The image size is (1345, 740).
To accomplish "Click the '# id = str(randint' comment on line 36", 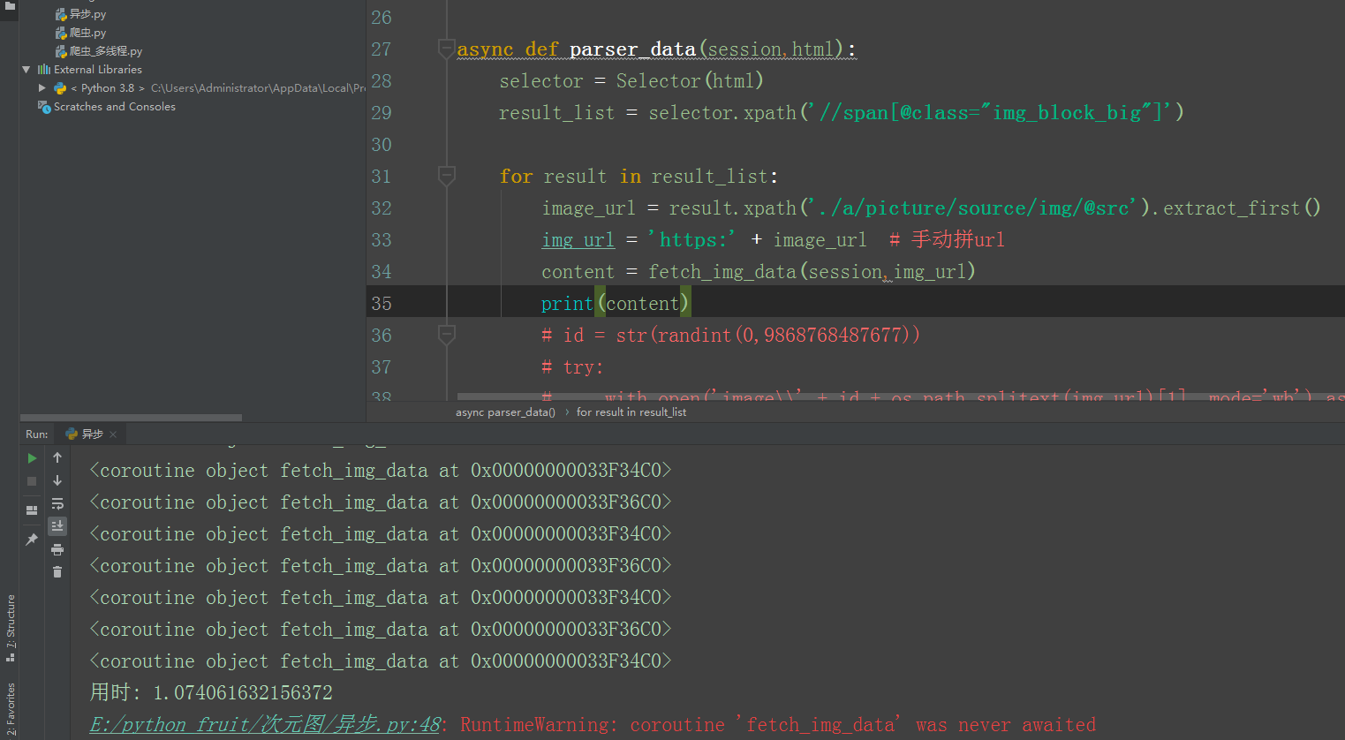I will click(730, 336).
